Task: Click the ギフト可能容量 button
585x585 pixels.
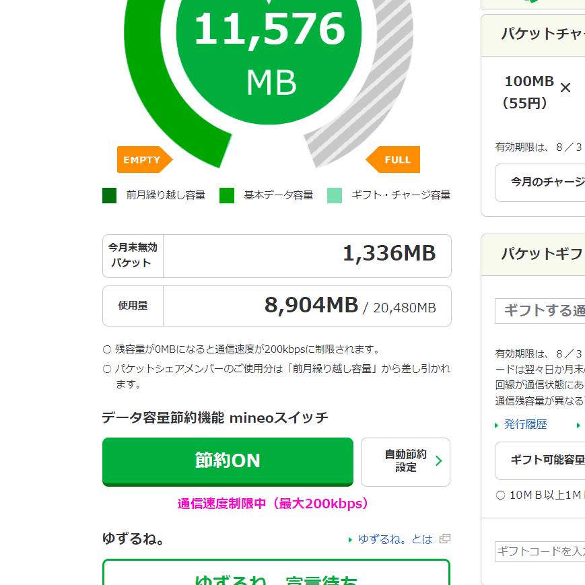Action: point(540,460)
